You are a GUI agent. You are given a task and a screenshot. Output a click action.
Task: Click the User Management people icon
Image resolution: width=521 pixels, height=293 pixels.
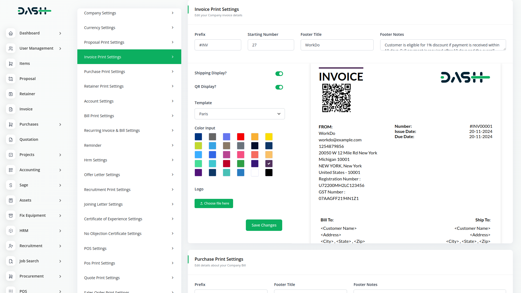pyautogui.click(x=11, y=48)
